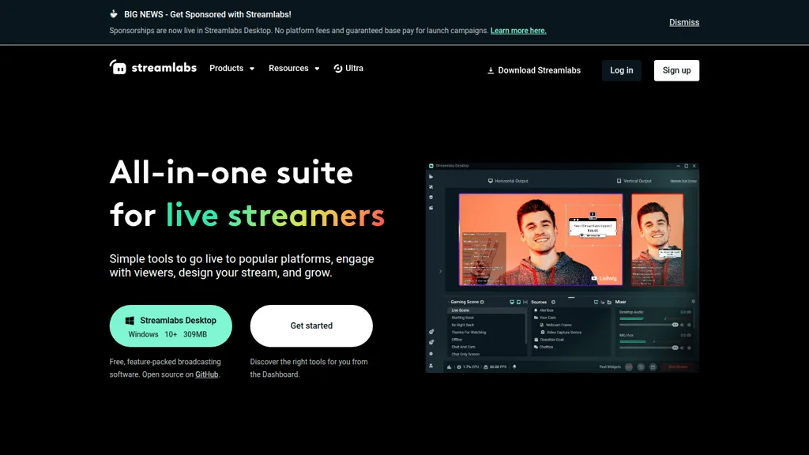This screenshot has height=455, width=809.
Task: Click the 'Simple tools to go live' paragraph
Action: click(x=242, y=265)
